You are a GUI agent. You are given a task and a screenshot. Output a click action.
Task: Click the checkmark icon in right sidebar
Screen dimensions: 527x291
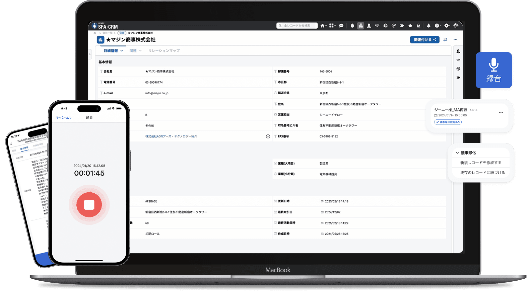[x=458, y=69]
